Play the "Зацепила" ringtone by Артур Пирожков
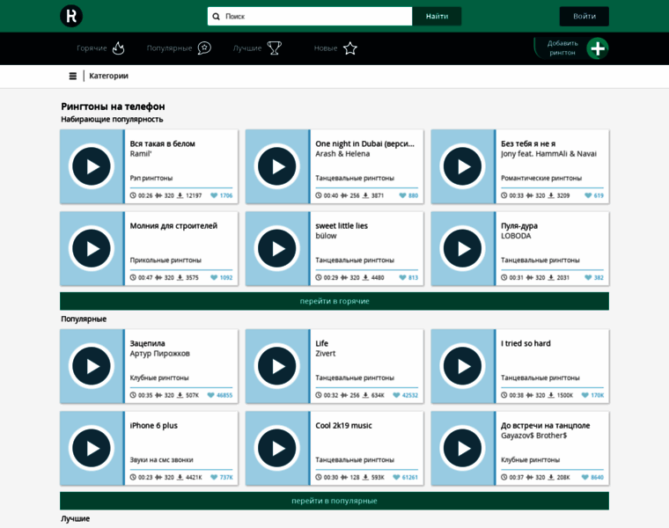The height and width of the screenshot is (528, 669). pyautogui.click(x=92, y=366)
